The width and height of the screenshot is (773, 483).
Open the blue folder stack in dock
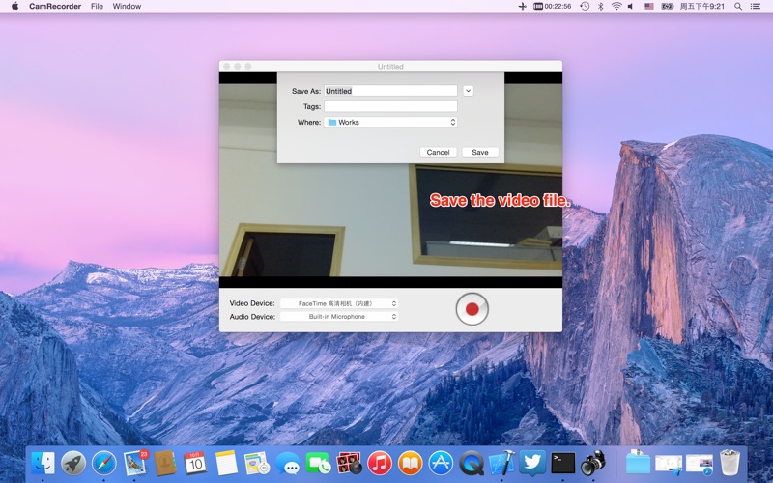pyautogui.click(x=638, y=464)
